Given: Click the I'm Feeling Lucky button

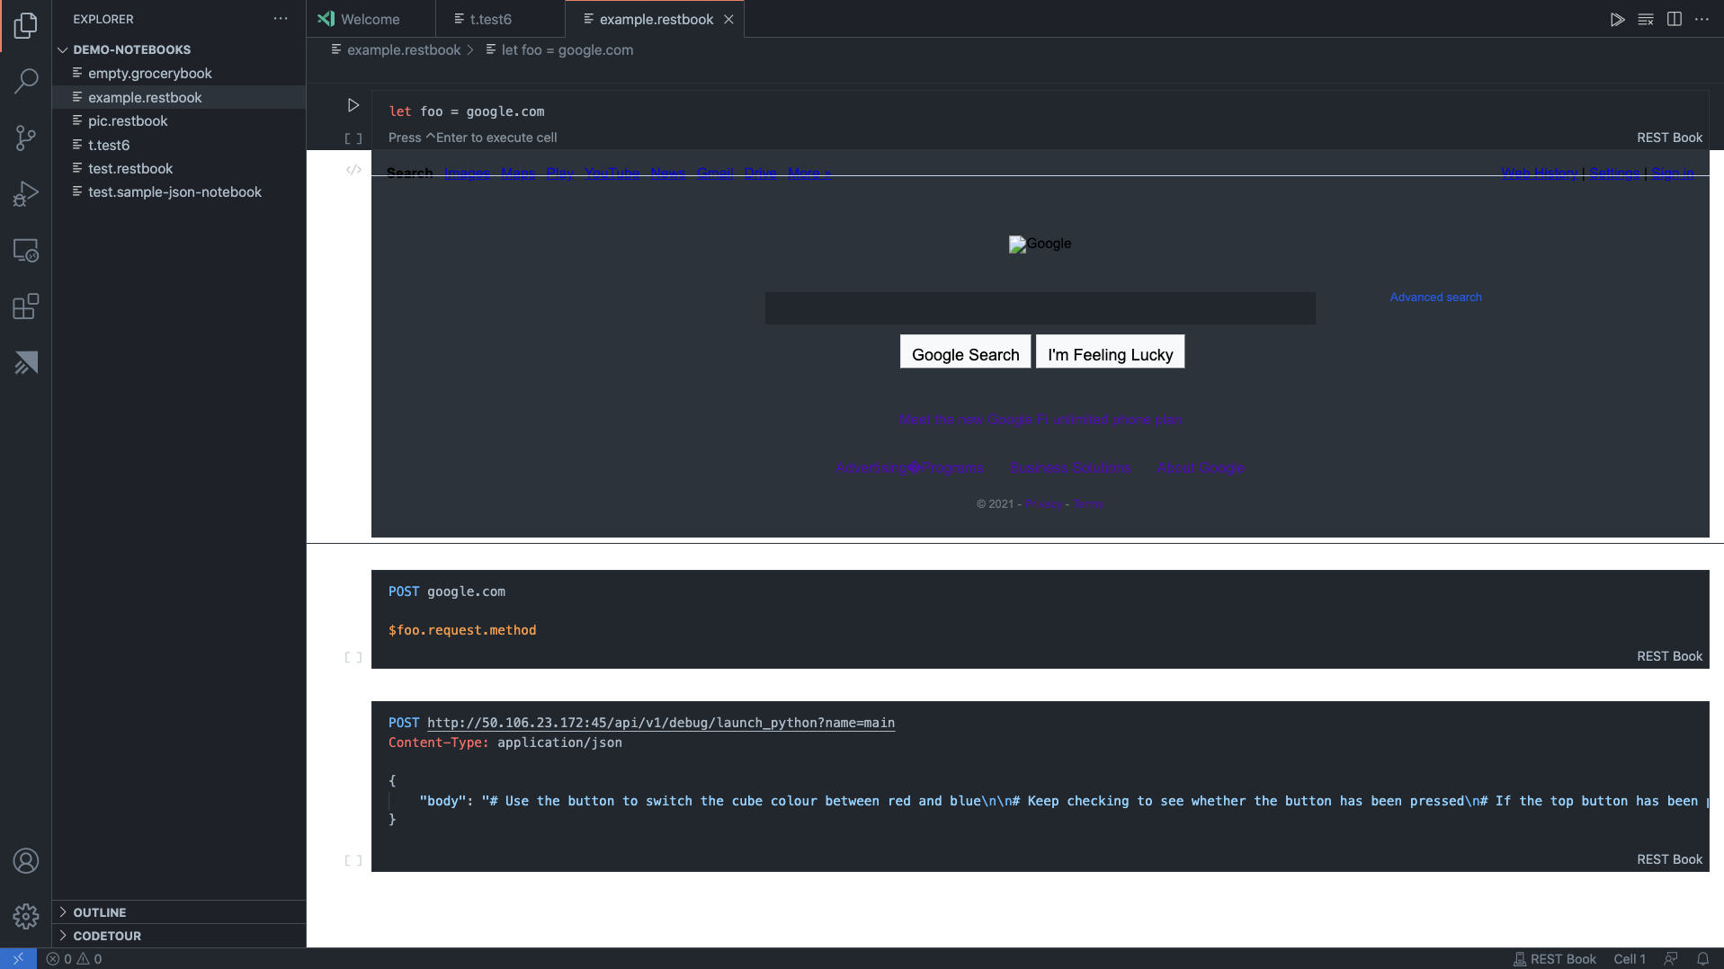Looking at the screenshot, I should coord(1110,351).
